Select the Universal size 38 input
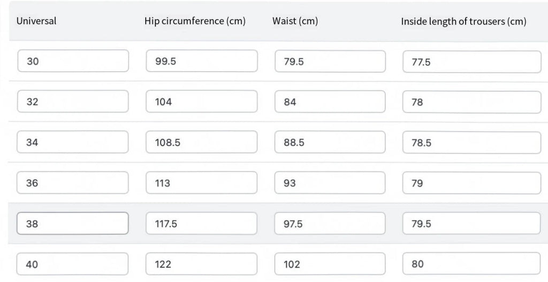This screenshot has height=282, width=548. click(x=73, y=223)
